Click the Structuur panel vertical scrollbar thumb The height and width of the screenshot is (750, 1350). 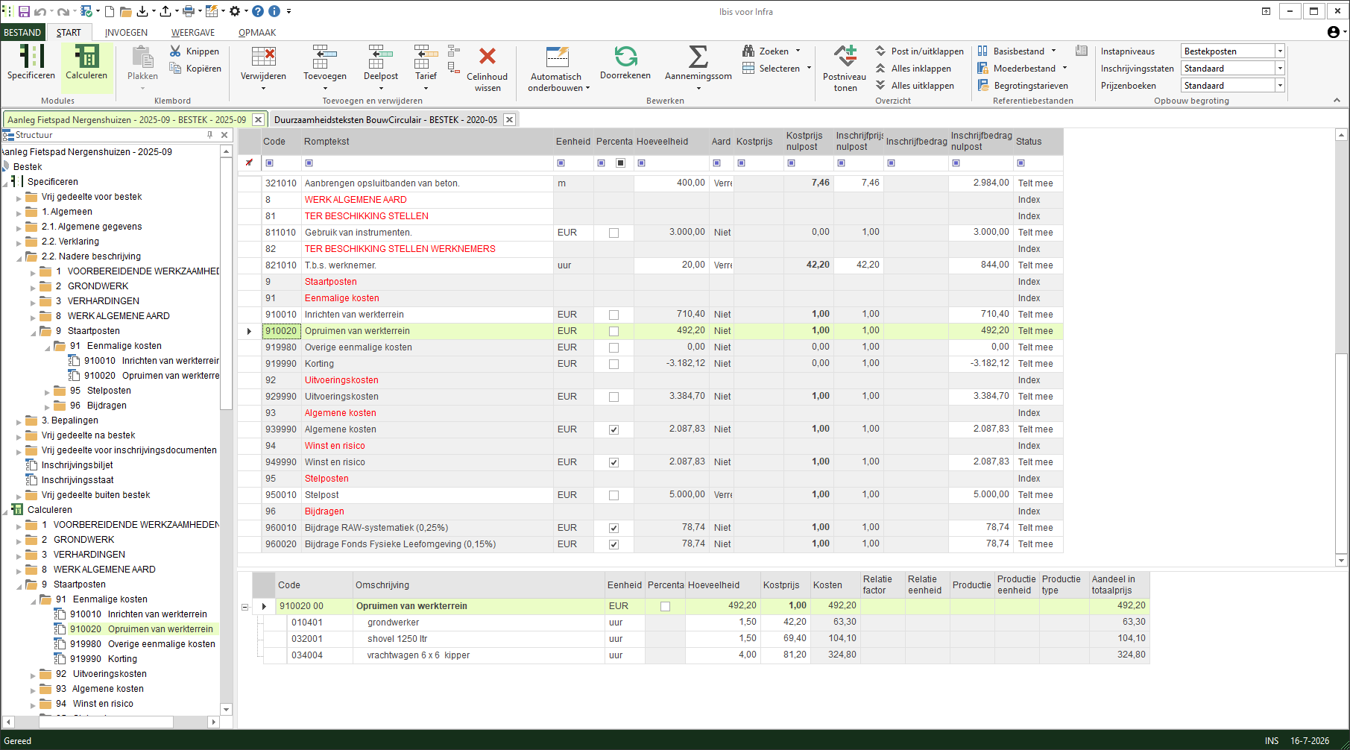point(226,283)
